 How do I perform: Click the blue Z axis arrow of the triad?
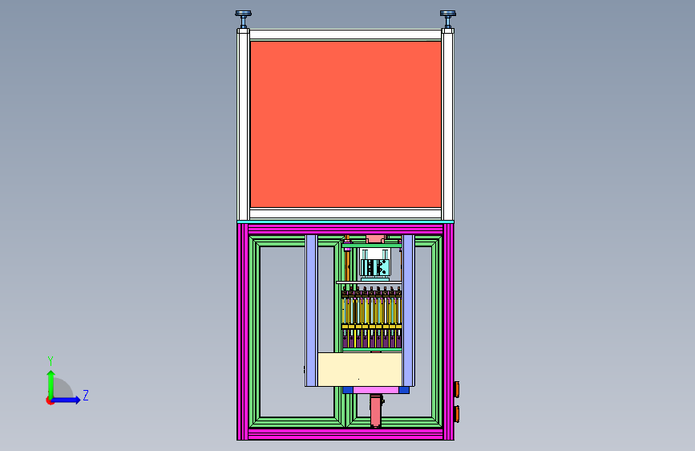[x=67, y=400]
